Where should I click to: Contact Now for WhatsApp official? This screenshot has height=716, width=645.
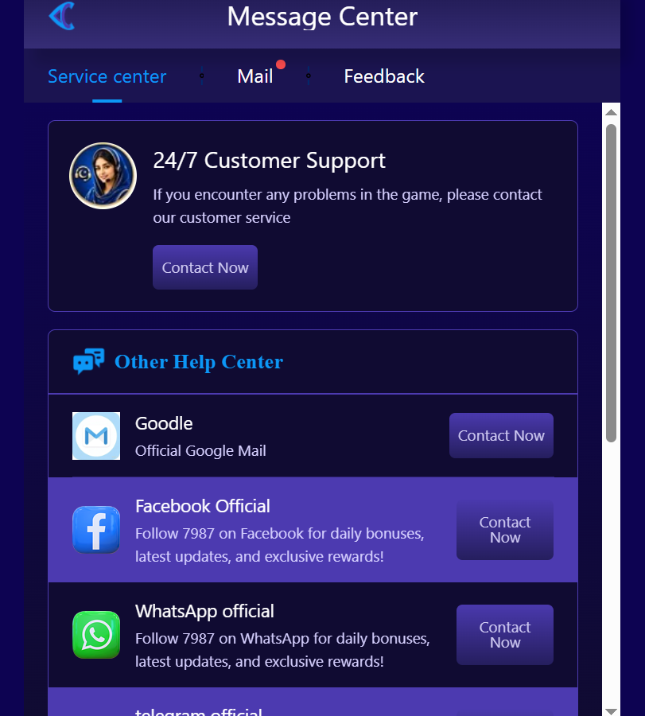tap(505, 635)
